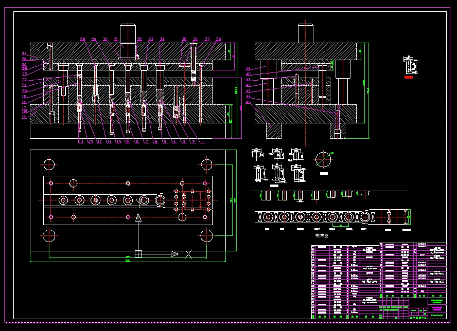Click the UCS origin square marker

coord(138,254)
